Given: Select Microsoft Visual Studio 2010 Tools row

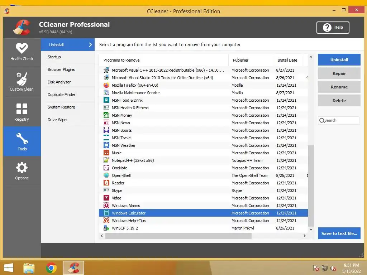Looking at the screenshot, I should (203, 78).
